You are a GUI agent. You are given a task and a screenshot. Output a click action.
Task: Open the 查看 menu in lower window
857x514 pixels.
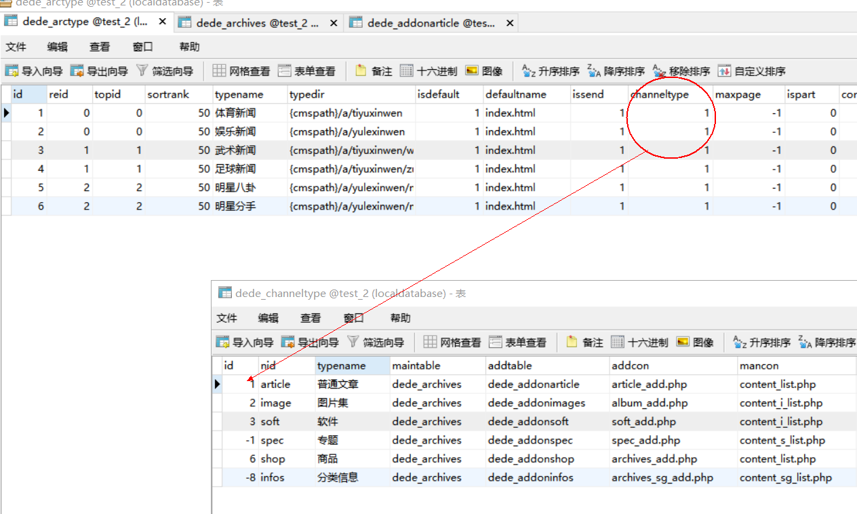(x=311, y=318)
